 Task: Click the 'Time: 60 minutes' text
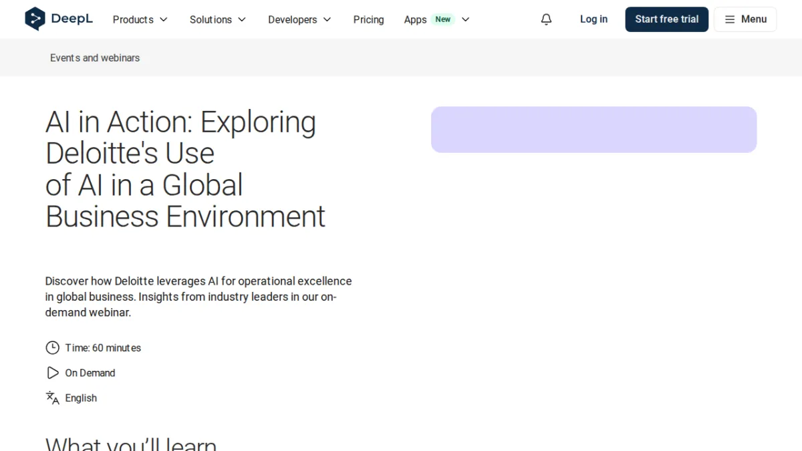[x=103, y=348]
